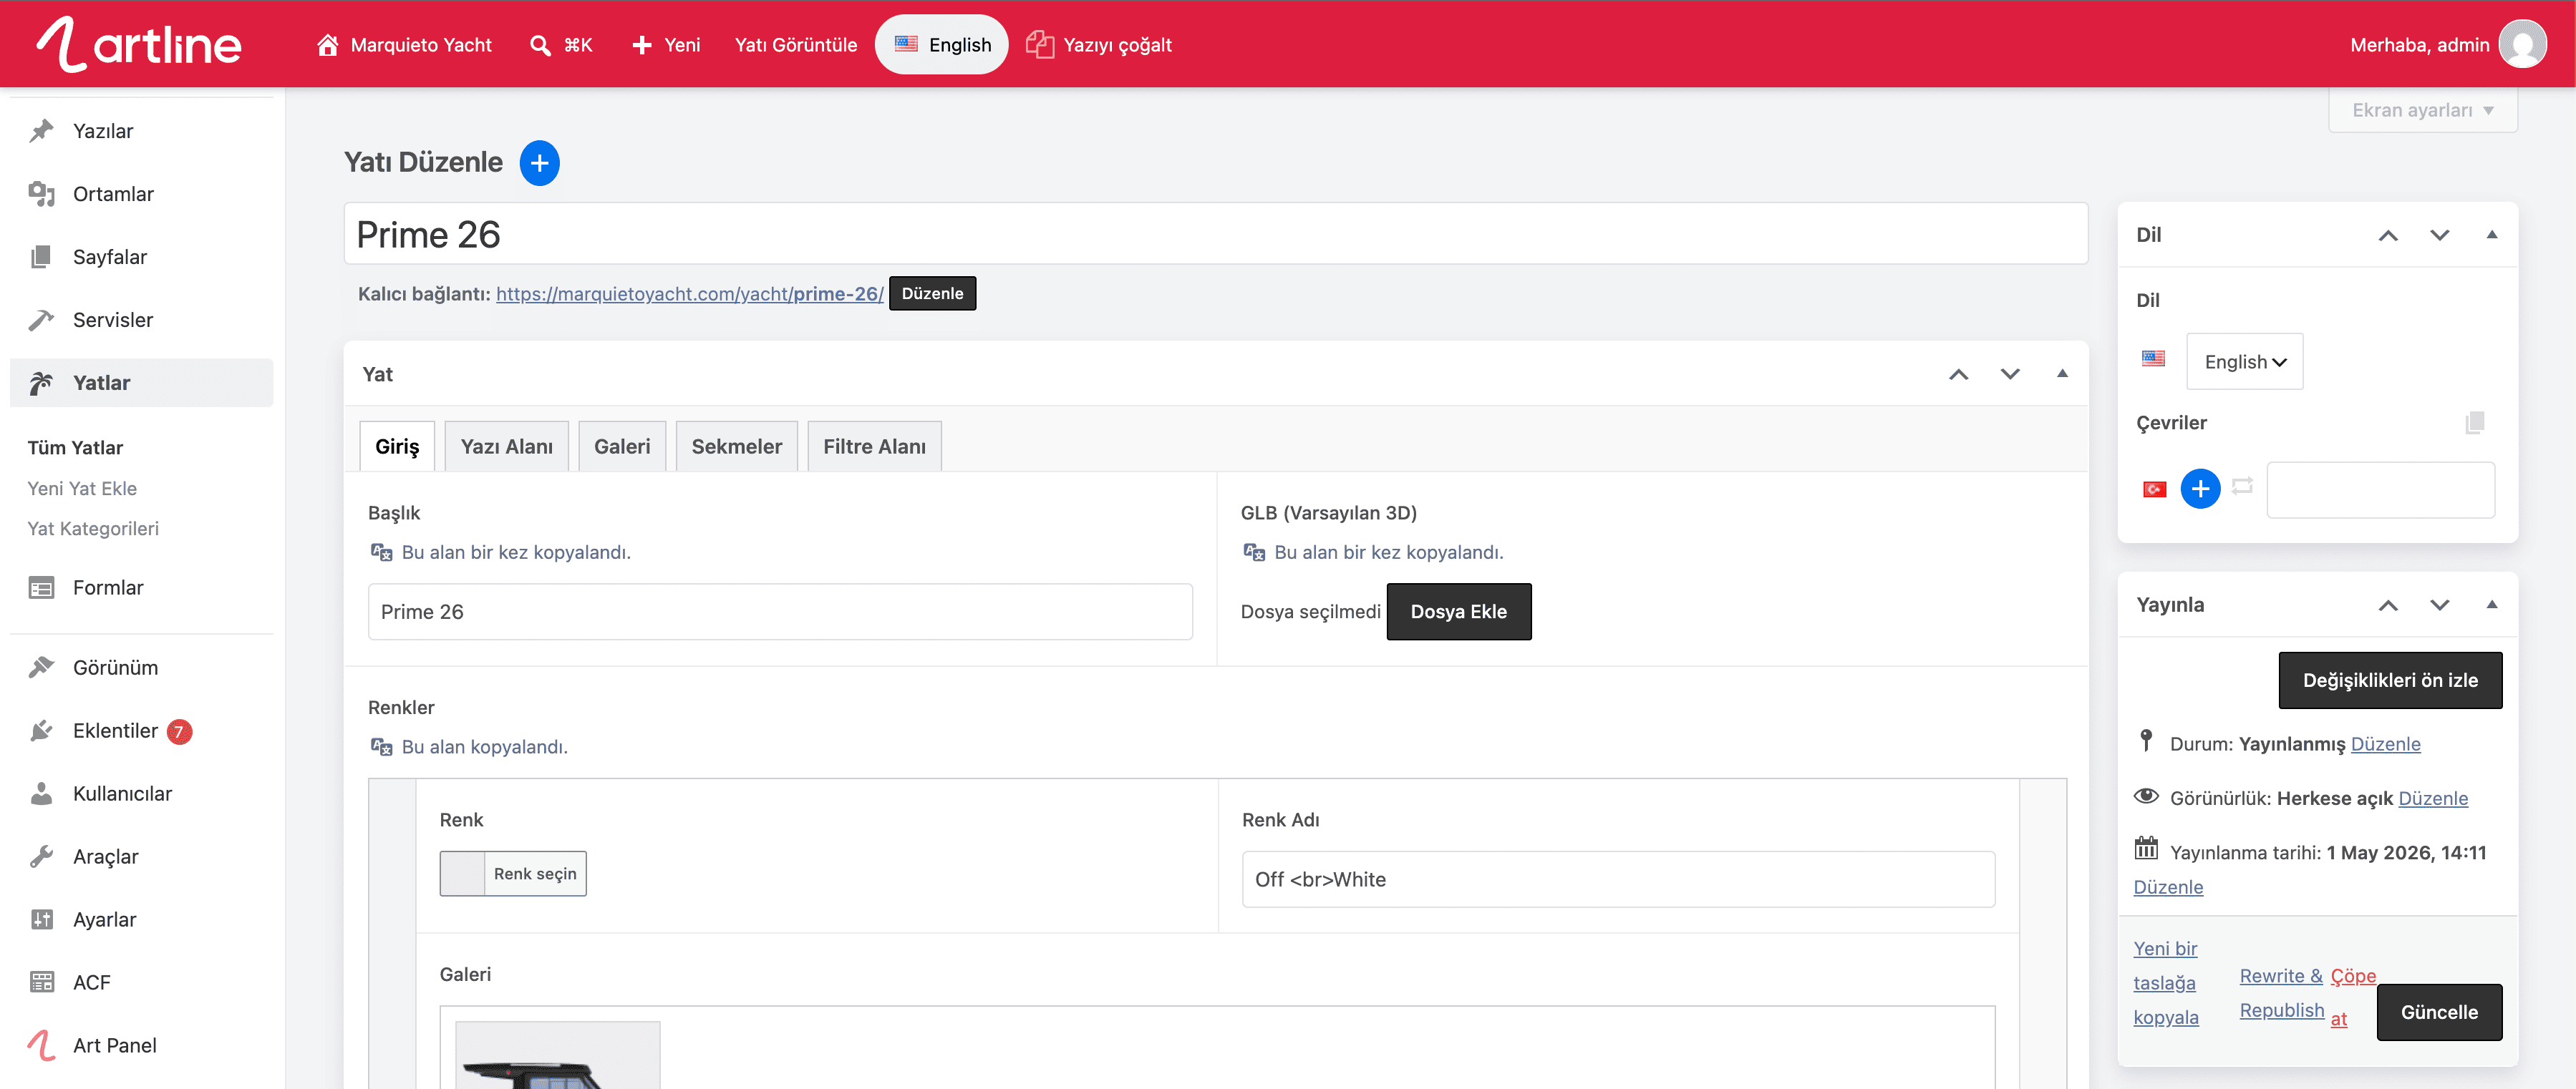
Task: Collapse the Dil panel
Action: coord(2492,235)
